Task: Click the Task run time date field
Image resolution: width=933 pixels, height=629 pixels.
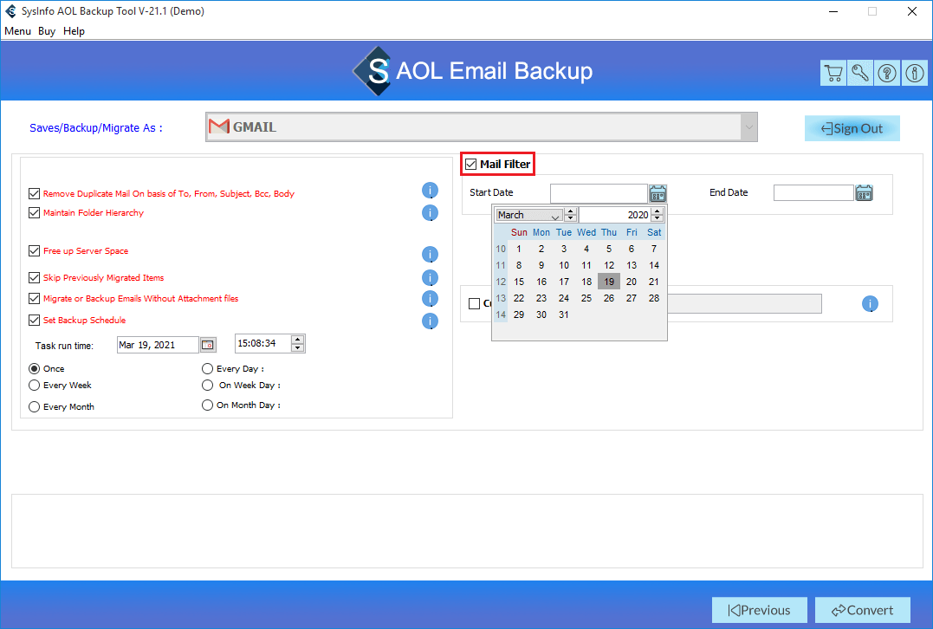Action: click(x=158, y=345)
